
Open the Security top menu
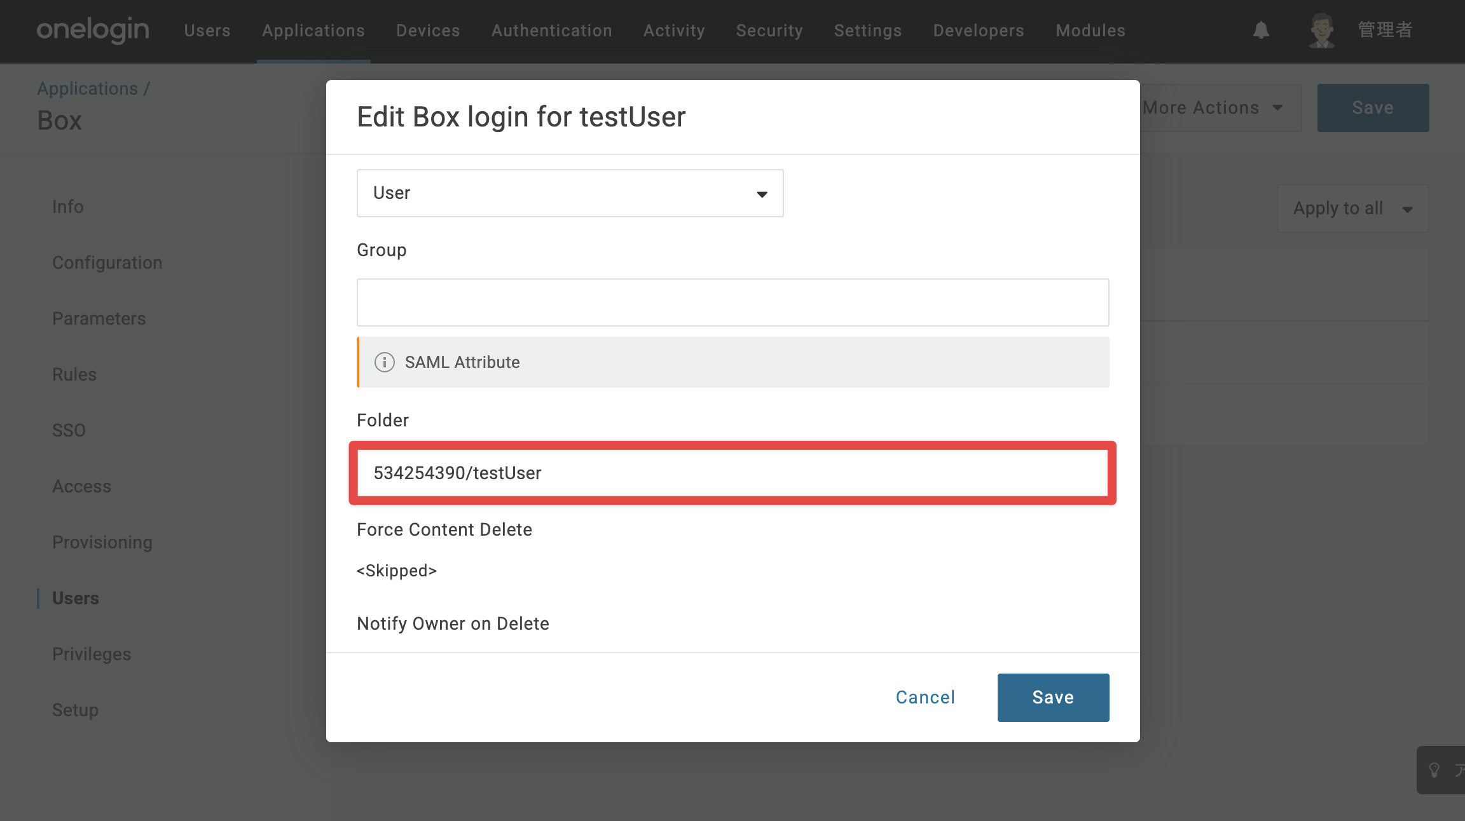pos(769,31)
